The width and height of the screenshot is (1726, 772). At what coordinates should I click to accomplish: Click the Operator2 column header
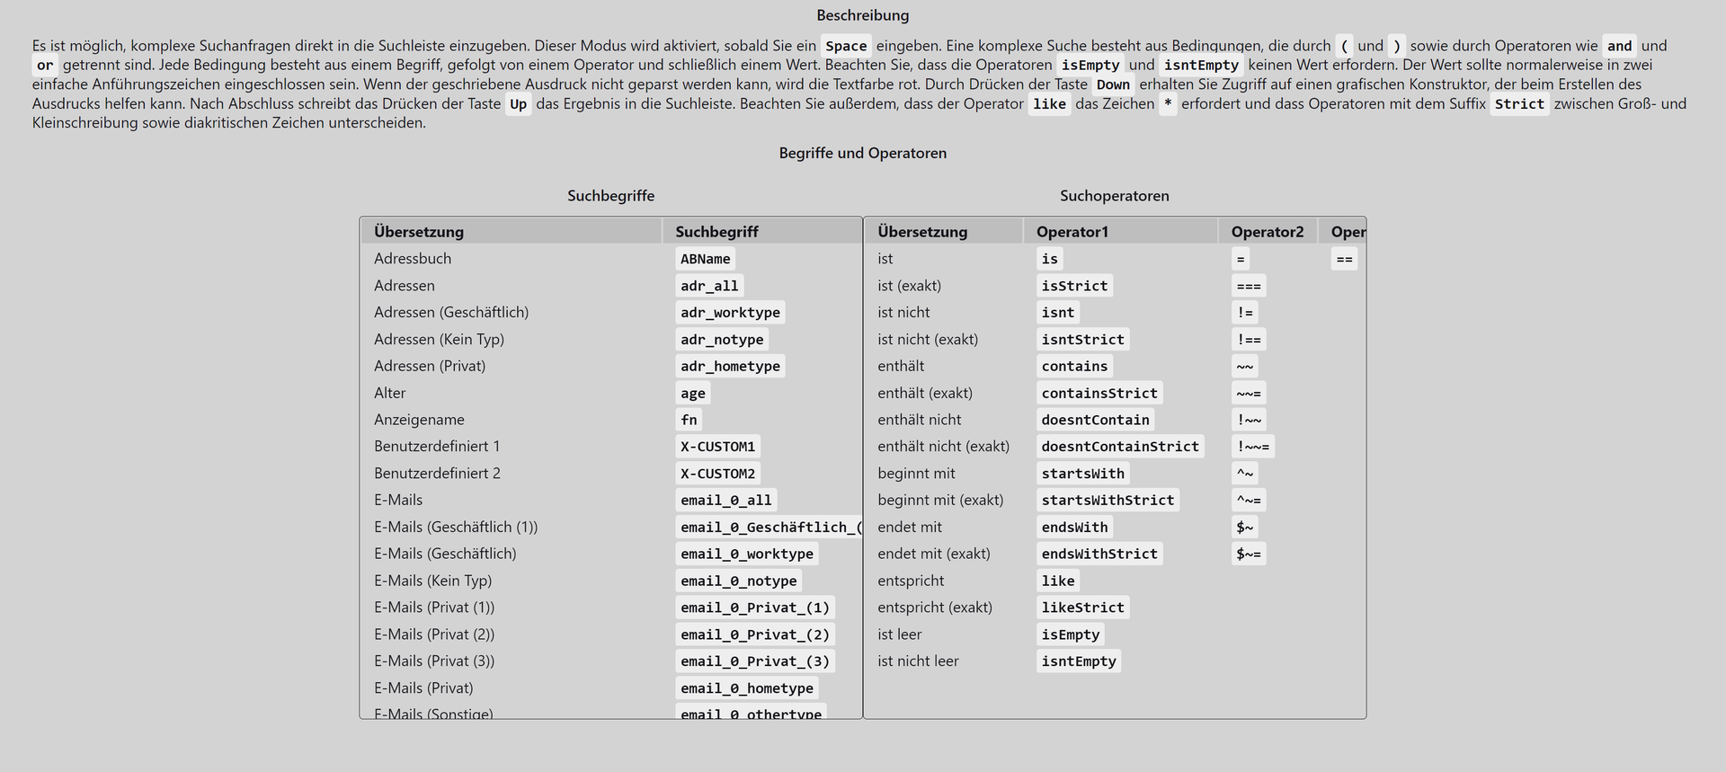coord(1267,232)
